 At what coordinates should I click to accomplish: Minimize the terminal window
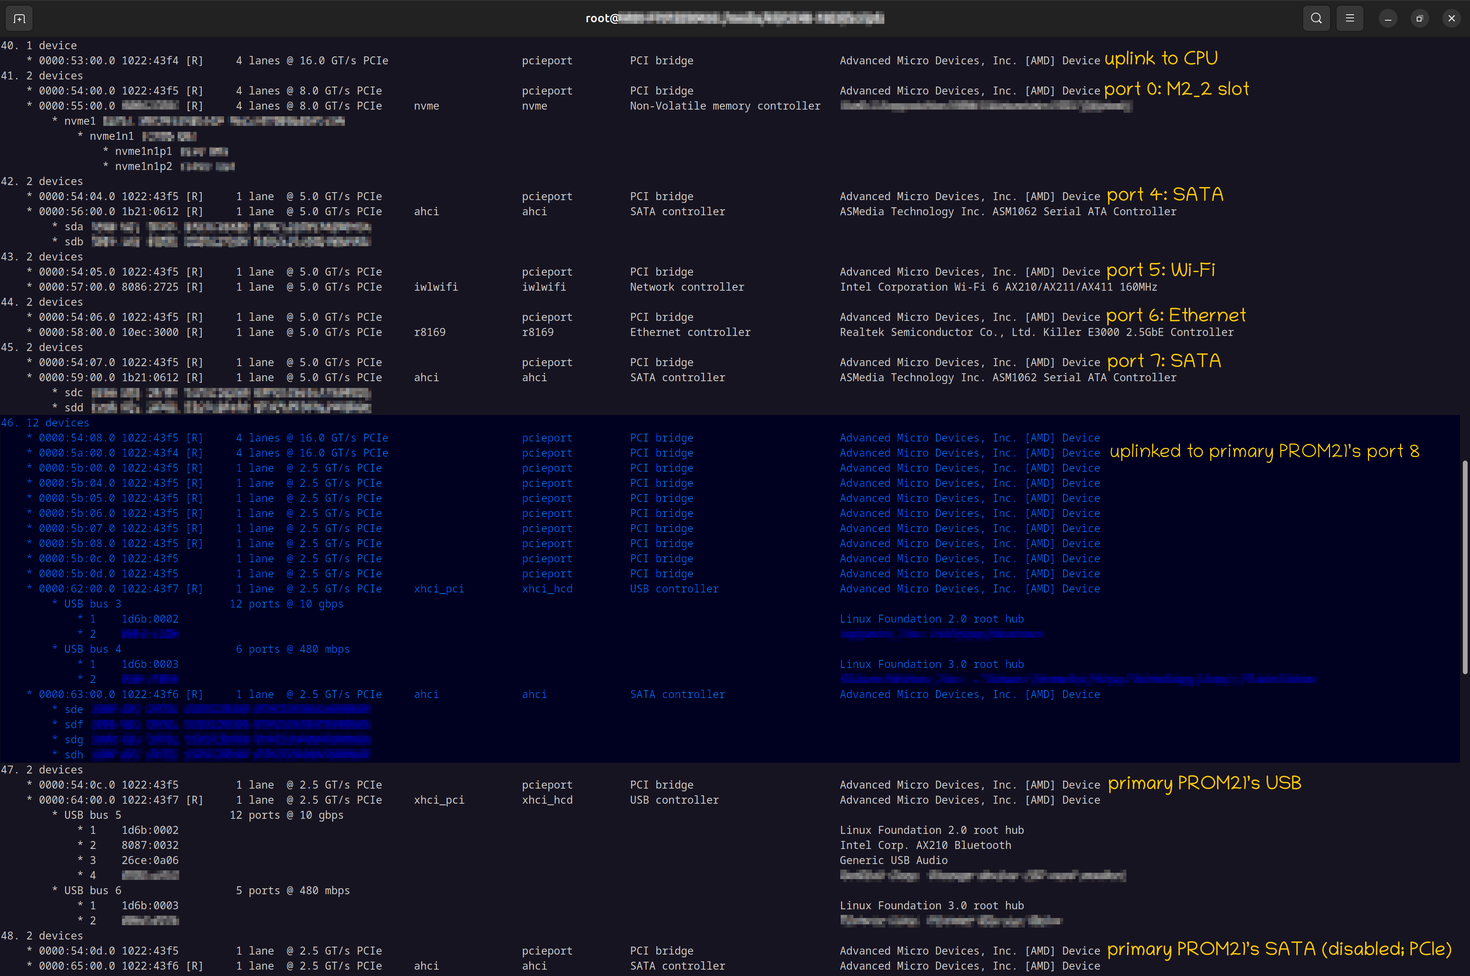tap(1388, 19)
